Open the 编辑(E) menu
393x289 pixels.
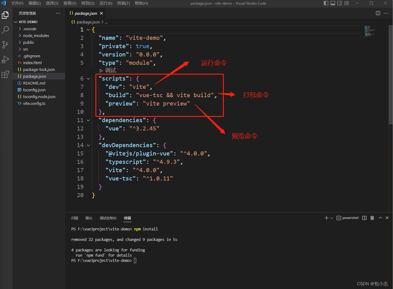coord(35,3)
